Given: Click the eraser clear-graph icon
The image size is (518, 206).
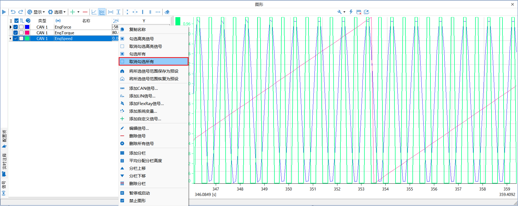Looking at the screenshot, I should click(x=167, y=12).
